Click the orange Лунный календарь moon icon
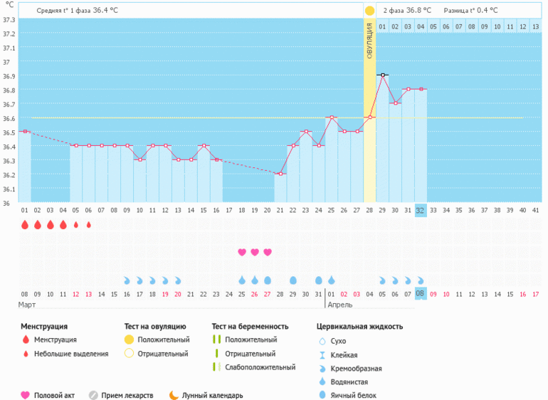This screenshot has width=548, height=400. [x=174, y=395]
